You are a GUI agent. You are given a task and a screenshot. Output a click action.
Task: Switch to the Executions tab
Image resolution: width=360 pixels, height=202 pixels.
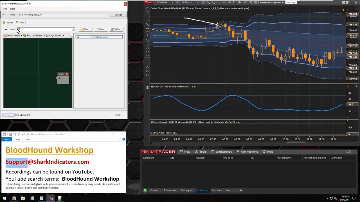tap(170, 190)
